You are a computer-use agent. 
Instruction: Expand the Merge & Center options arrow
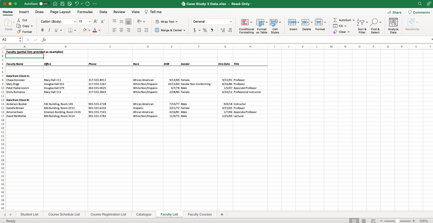click(184, 30)
